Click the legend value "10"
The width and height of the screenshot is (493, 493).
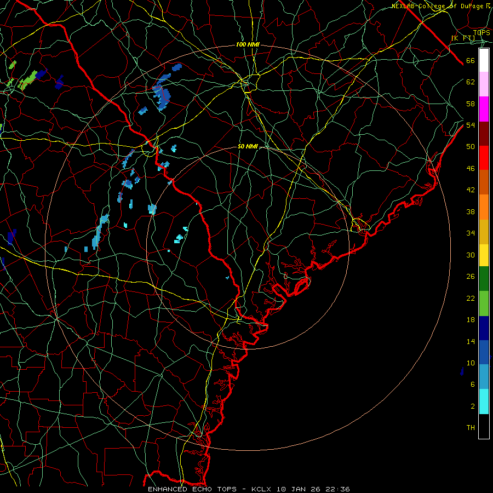click(471, 363)
